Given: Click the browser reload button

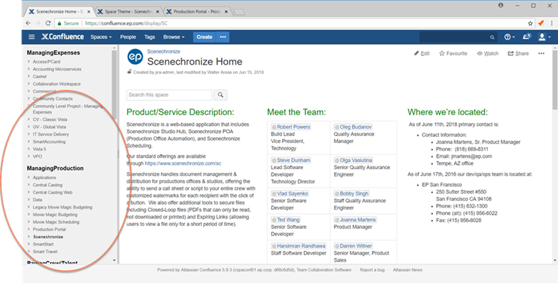Looking at the screenshot, I should pos(48,23).
